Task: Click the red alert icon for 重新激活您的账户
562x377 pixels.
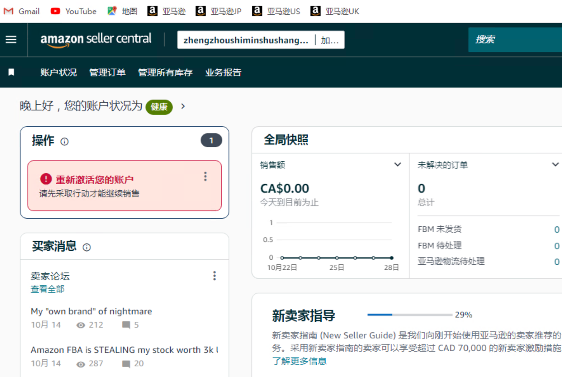Action: point(46,179)
